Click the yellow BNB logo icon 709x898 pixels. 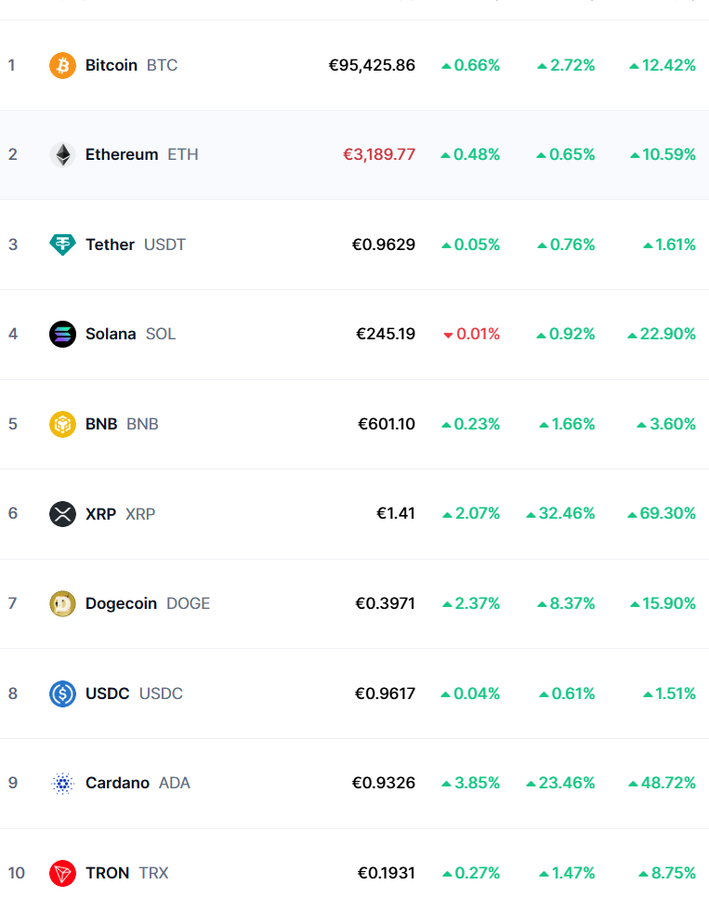tap(62, 425)
